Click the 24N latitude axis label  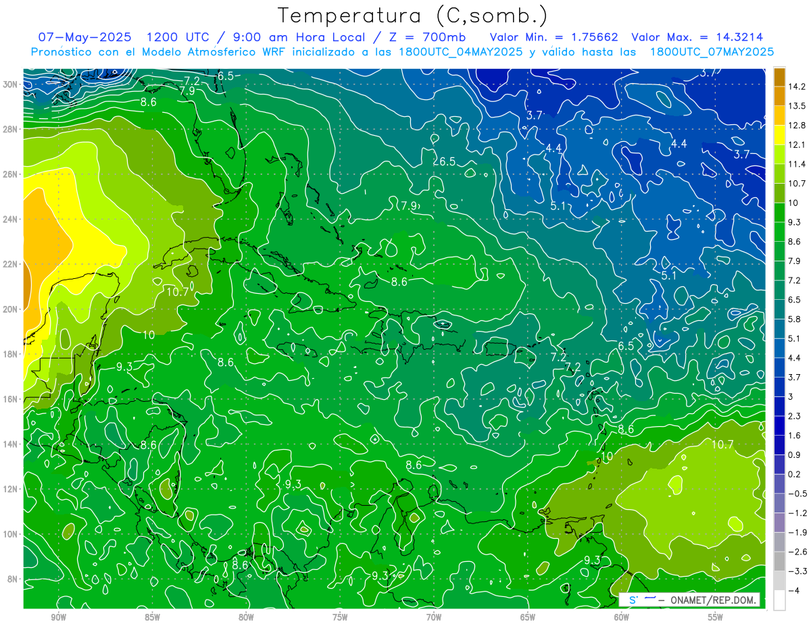click(10, 219)
